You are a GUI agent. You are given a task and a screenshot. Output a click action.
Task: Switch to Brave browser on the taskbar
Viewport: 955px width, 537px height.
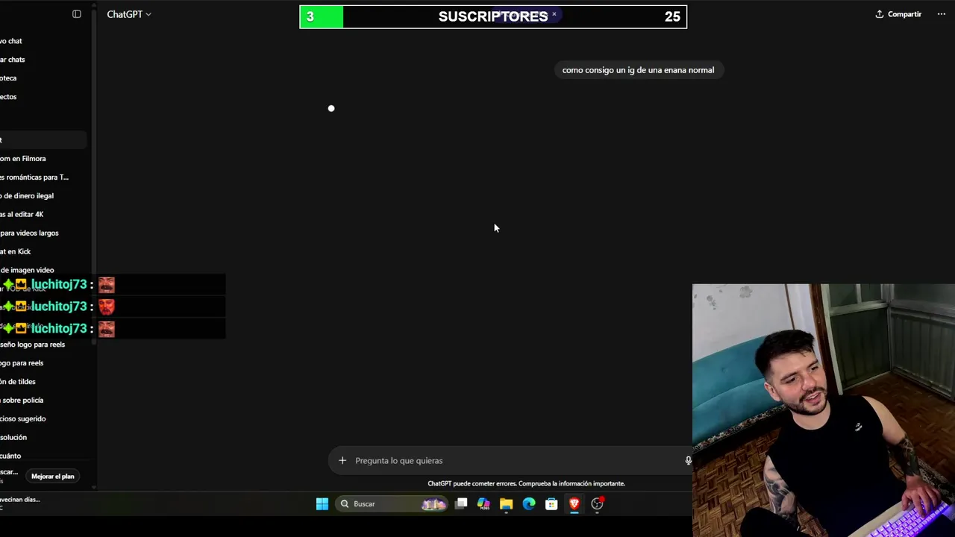pos(574,504)
